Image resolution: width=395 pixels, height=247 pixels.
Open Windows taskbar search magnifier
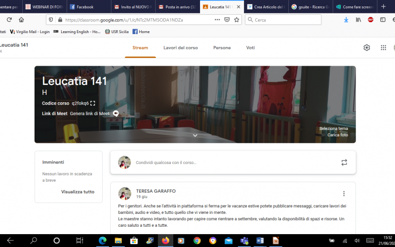[x=34, y=241]
